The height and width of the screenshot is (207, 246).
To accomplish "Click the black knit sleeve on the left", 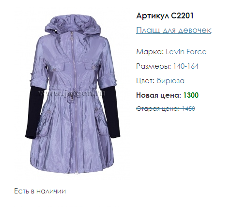I will [x=33, y=113].
